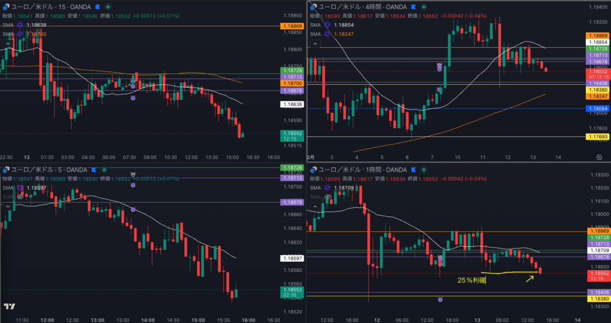The image size is (611, 323).
Task: Toggle visibility of SMA 1.18709 on 1-hour chart
Action: pos(327,188)
